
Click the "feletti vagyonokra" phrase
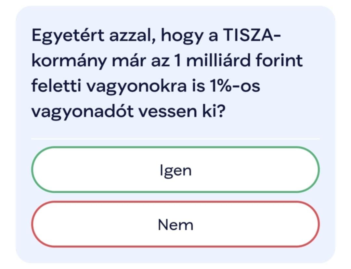coord(109,87)
